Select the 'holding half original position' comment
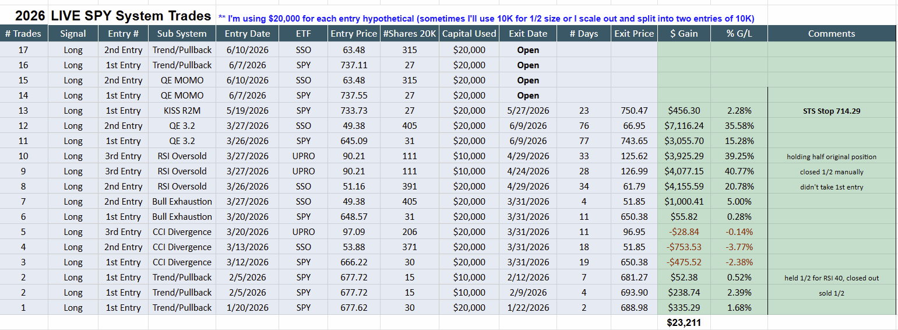The height and width of the screenshot is (330, 898). [832, 156]
